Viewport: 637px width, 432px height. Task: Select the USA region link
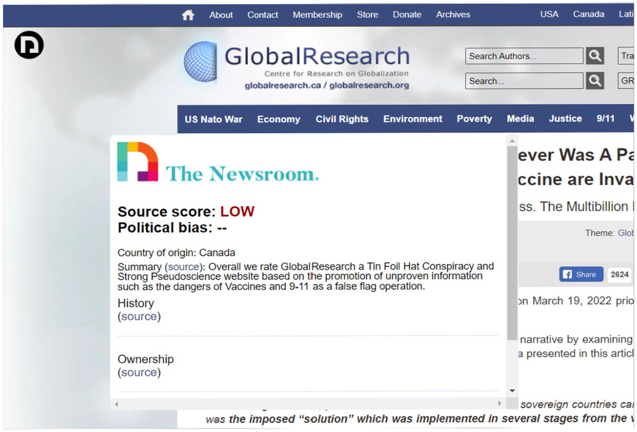[549, 14]
